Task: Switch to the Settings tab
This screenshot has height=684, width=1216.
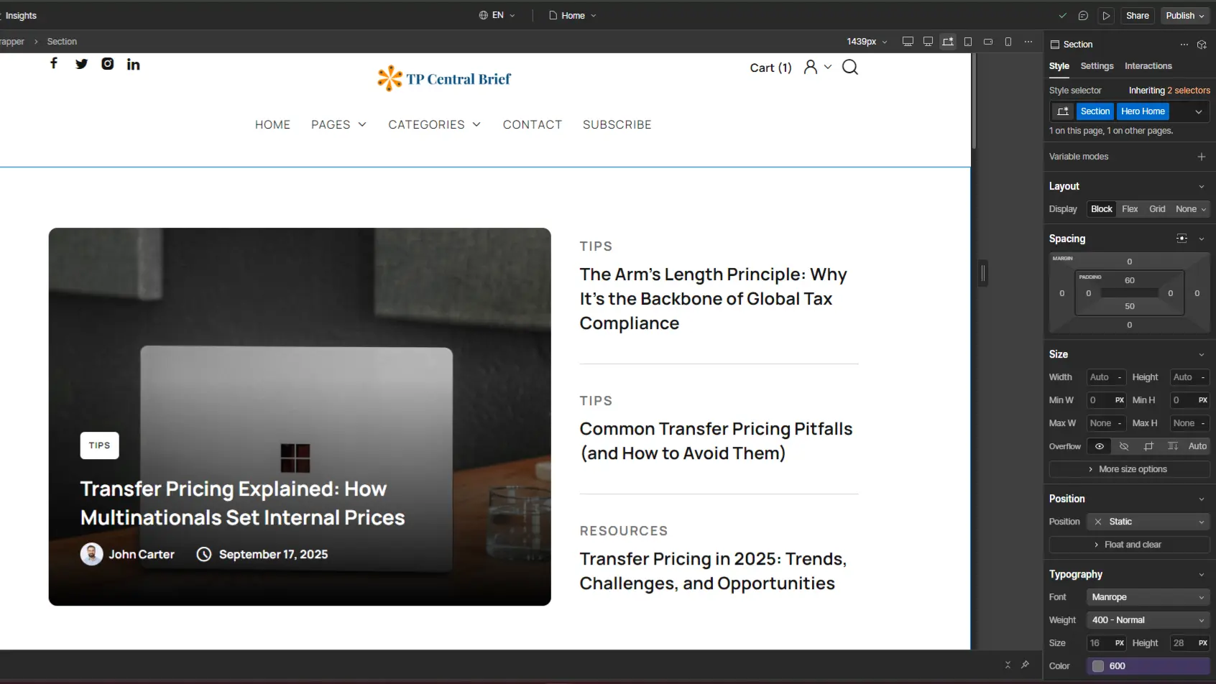Action: tap(1097, 65)
